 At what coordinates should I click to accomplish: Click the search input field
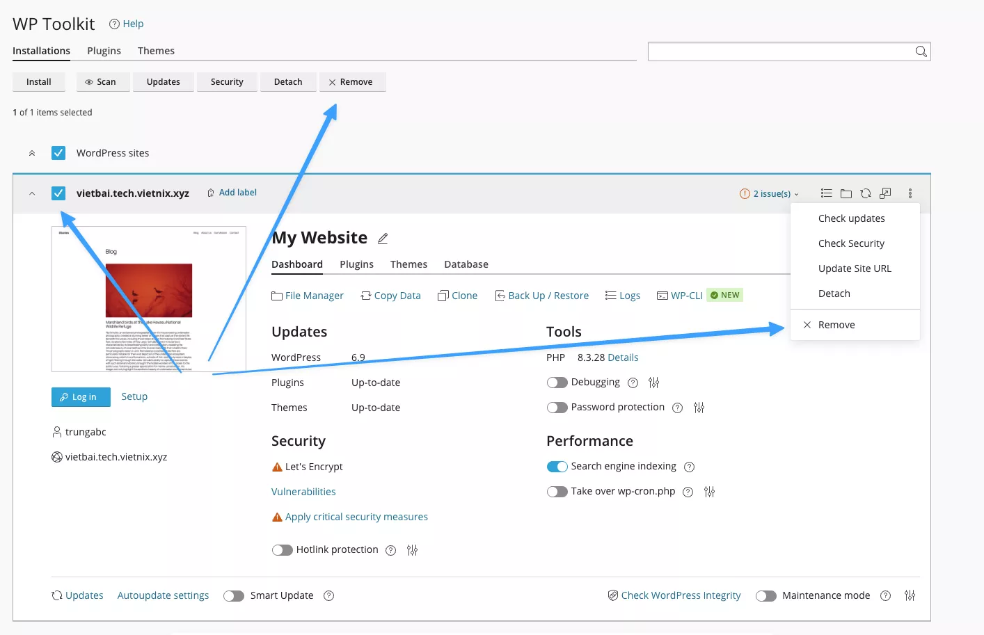click(779, 51)
